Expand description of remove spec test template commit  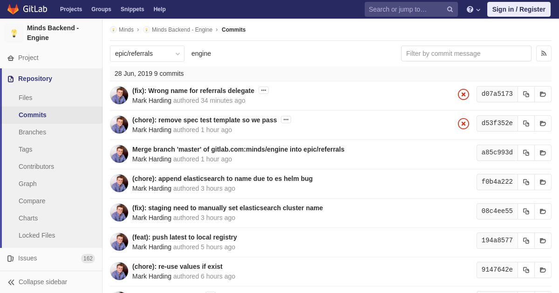[x=286, y=120]
